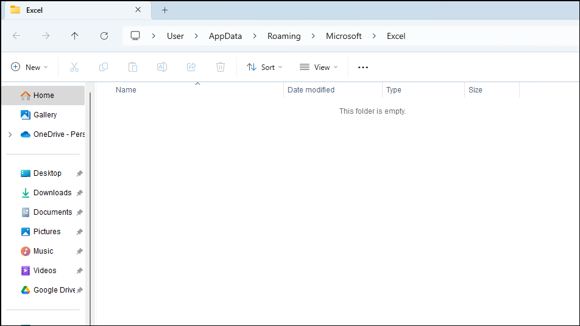
Task: Select the Excel folder tab
Action: coord(78,10)
